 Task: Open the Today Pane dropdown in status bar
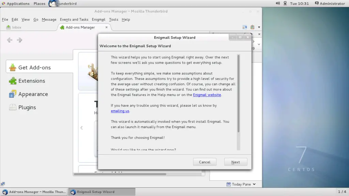pyautogui.click(x=241, y=184)
